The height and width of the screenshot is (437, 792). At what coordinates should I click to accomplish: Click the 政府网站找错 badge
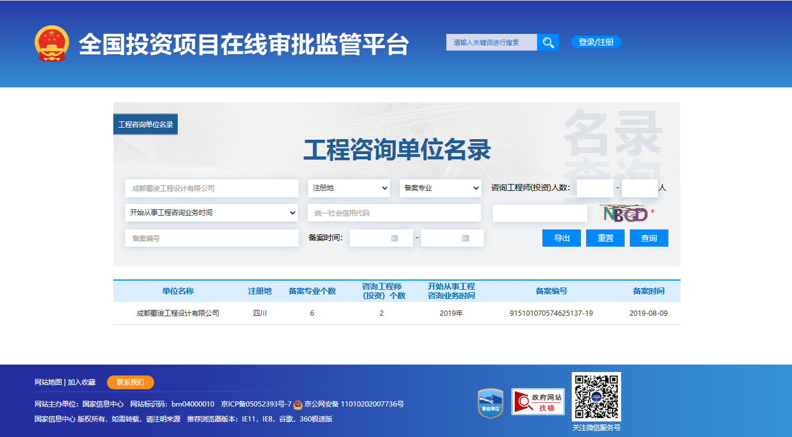tap(538, 401)
